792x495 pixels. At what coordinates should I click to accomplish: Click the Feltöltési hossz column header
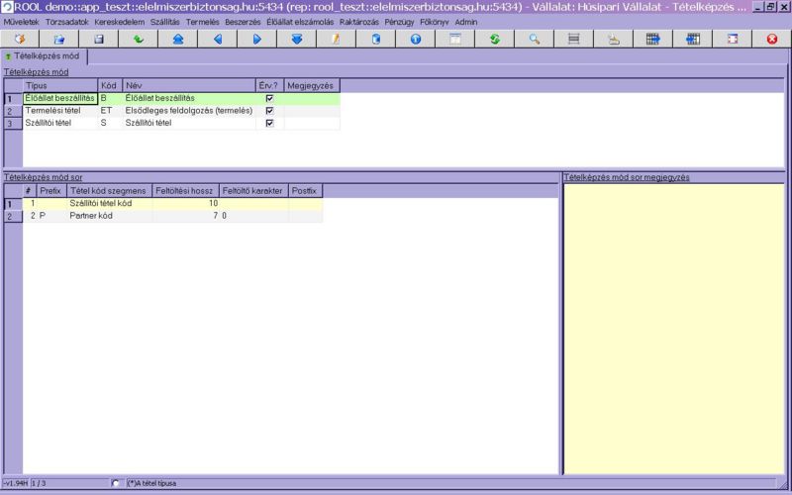[x=184, y=190]
